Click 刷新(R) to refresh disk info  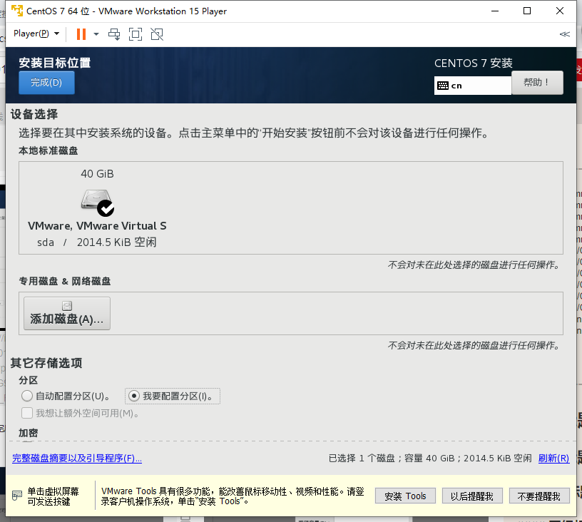553,458
